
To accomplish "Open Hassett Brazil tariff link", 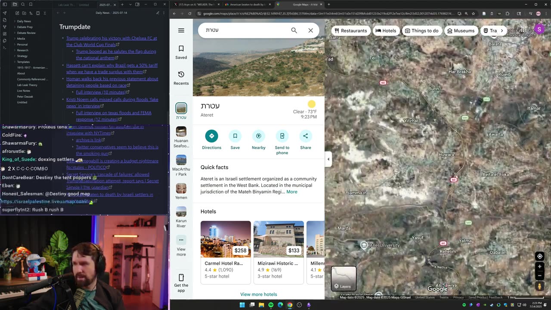I will pyautogui.click(x=112, y=68).
